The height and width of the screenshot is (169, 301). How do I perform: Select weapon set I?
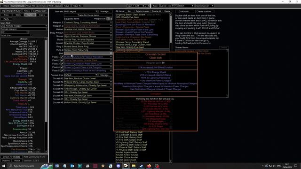[108, 19]
